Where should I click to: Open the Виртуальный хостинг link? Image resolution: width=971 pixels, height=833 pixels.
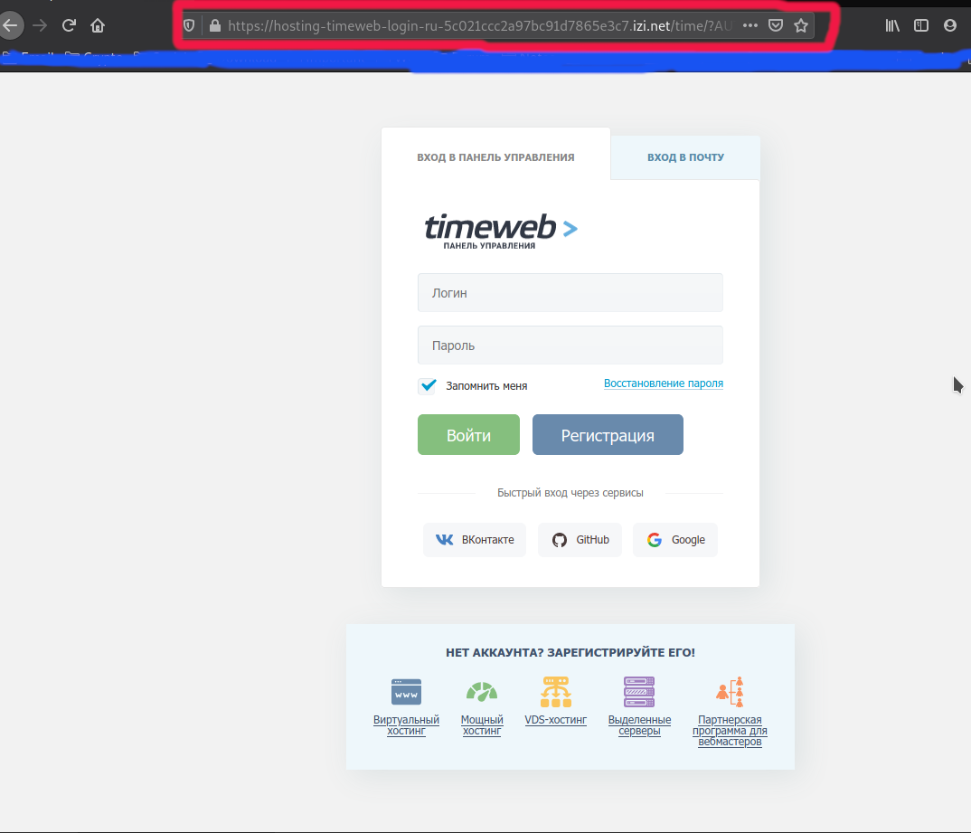pyautogui.click(x=406, y=725)
